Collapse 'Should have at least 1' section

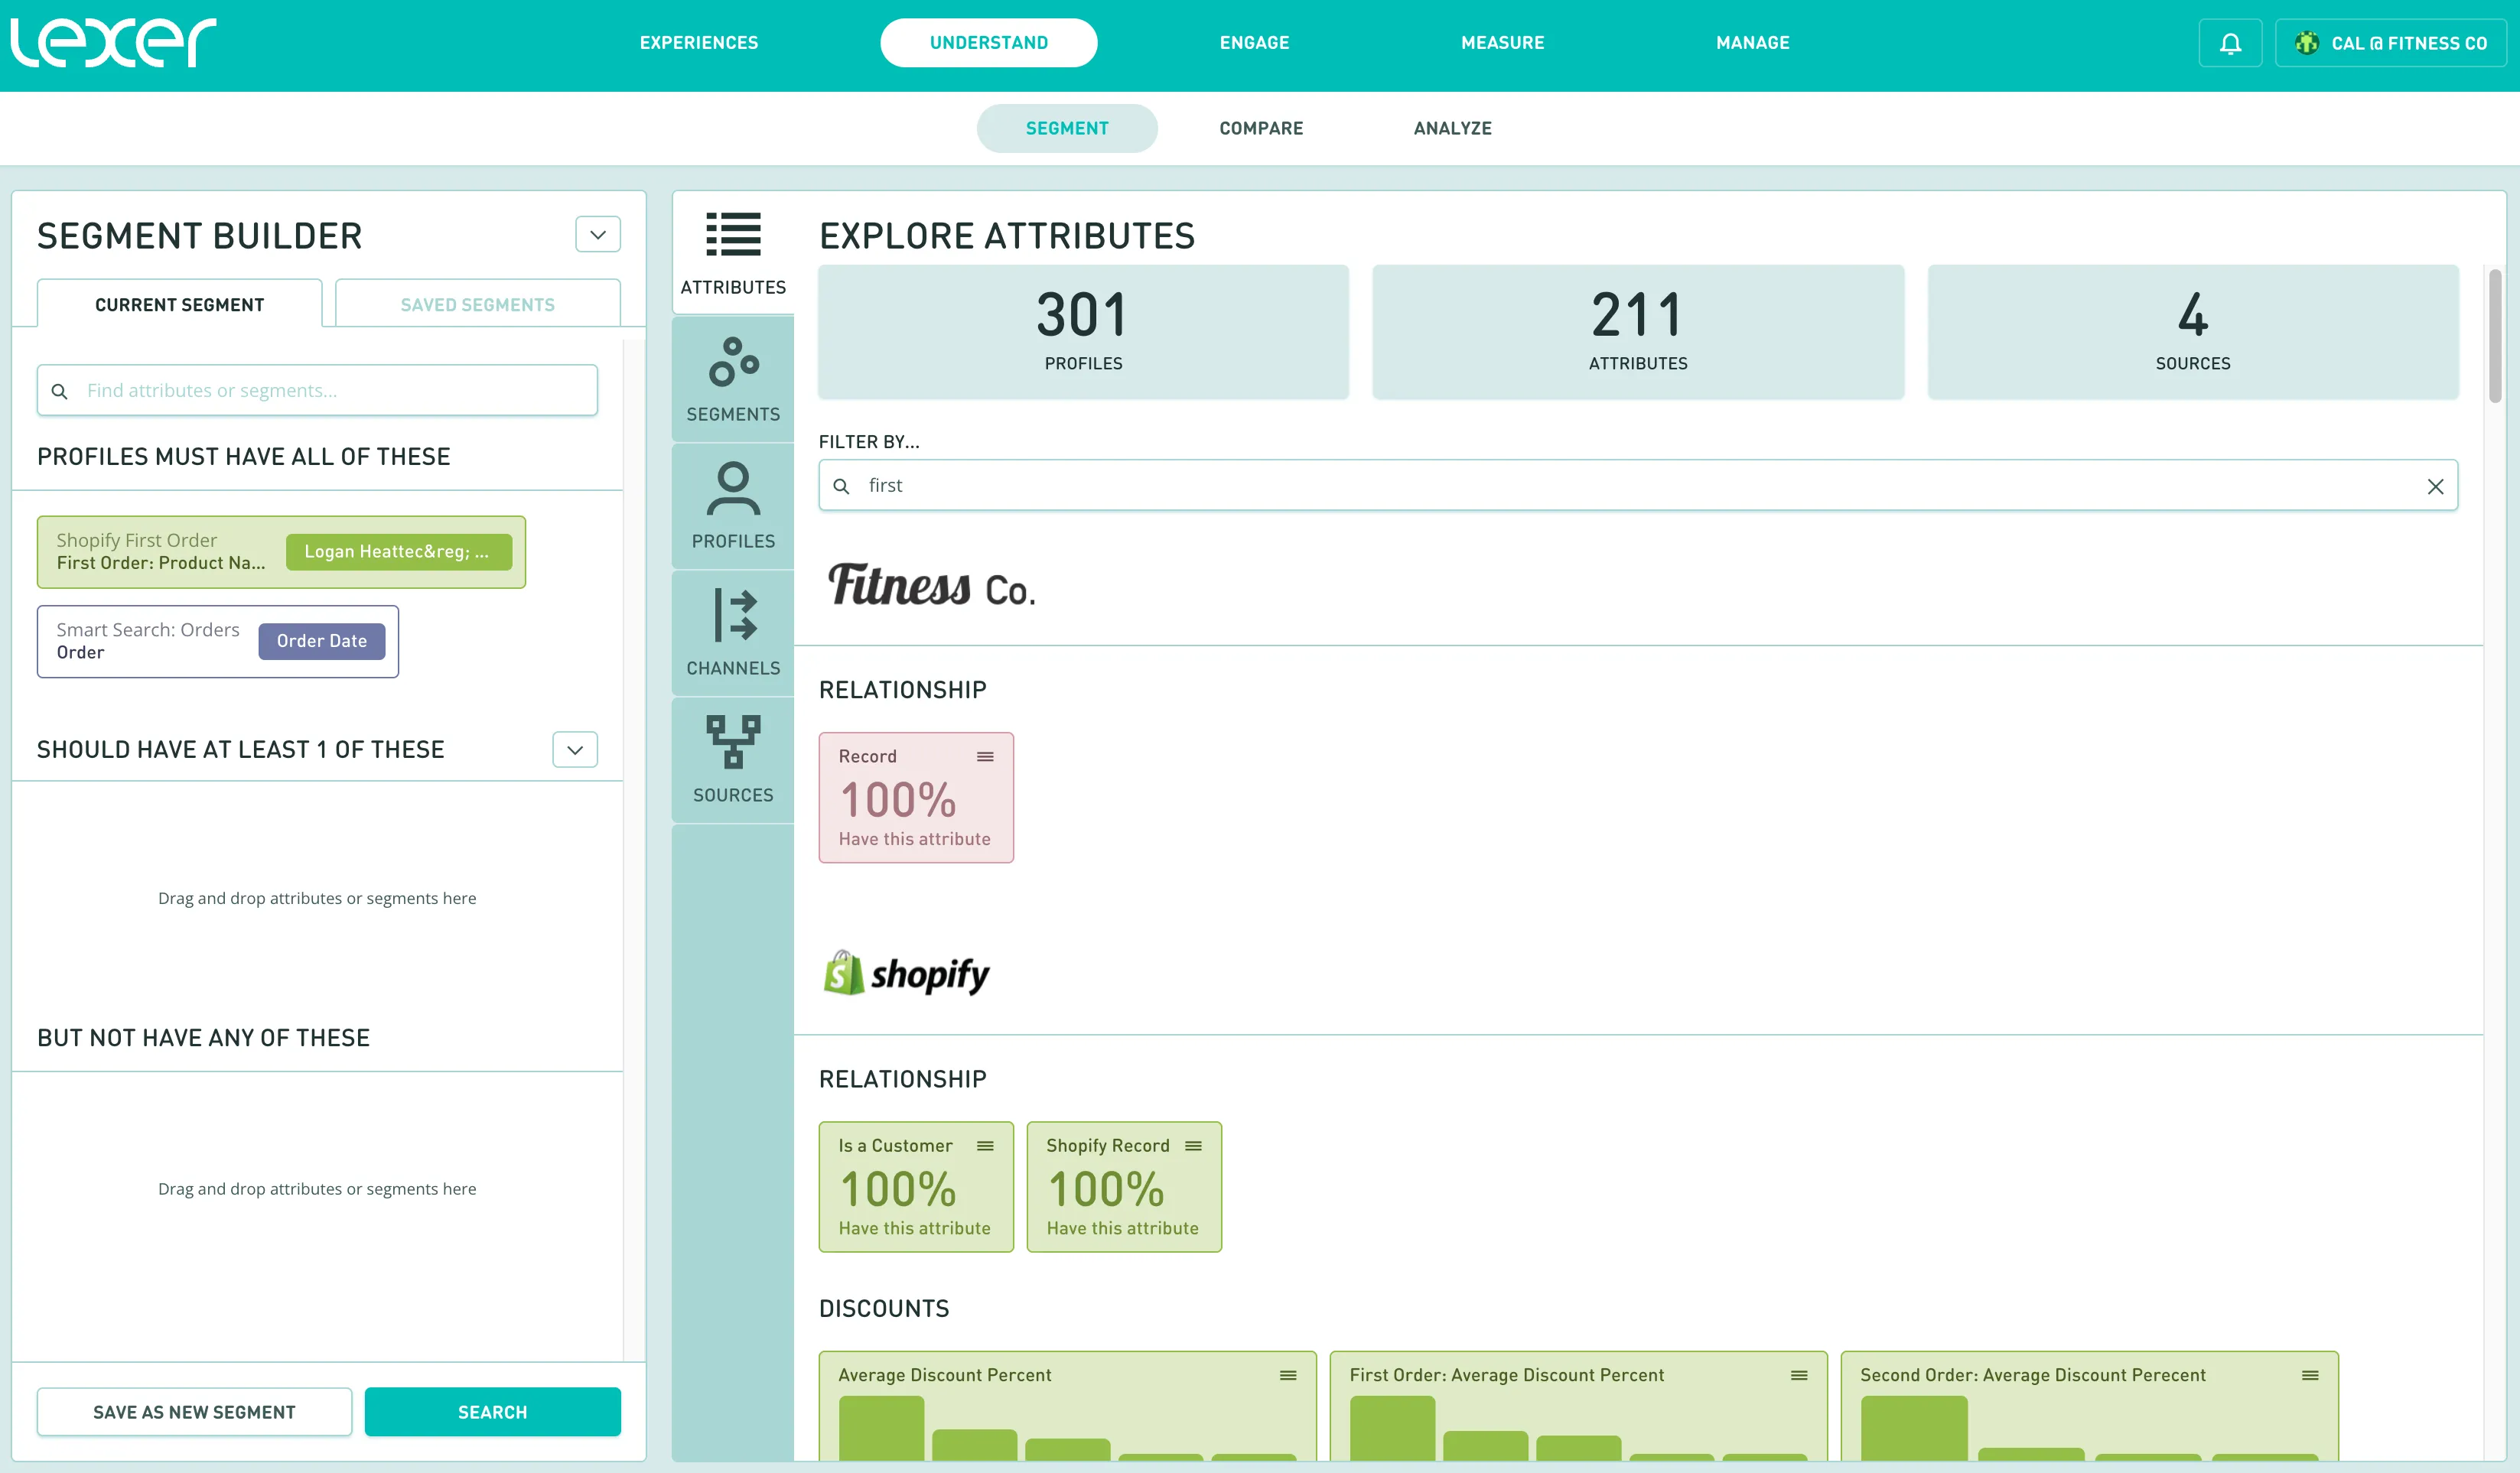(575, 750)
